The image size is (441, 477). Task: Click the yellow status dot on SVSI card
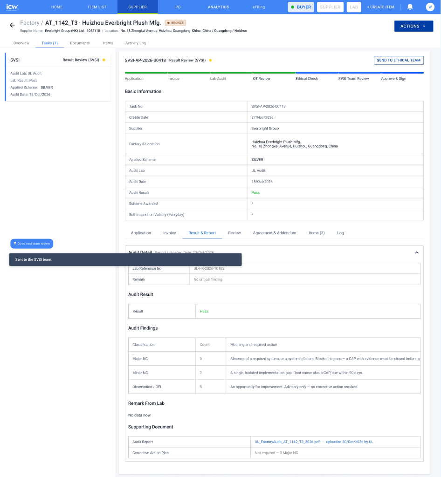point(104,60)
